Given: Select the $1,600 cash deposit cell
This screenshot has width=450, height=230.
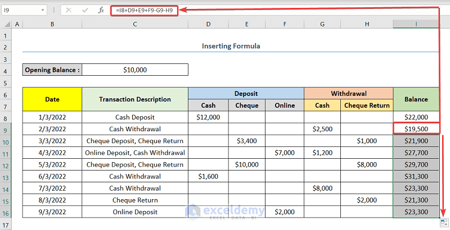Looking at the screenshot, I should coord(208,177).
